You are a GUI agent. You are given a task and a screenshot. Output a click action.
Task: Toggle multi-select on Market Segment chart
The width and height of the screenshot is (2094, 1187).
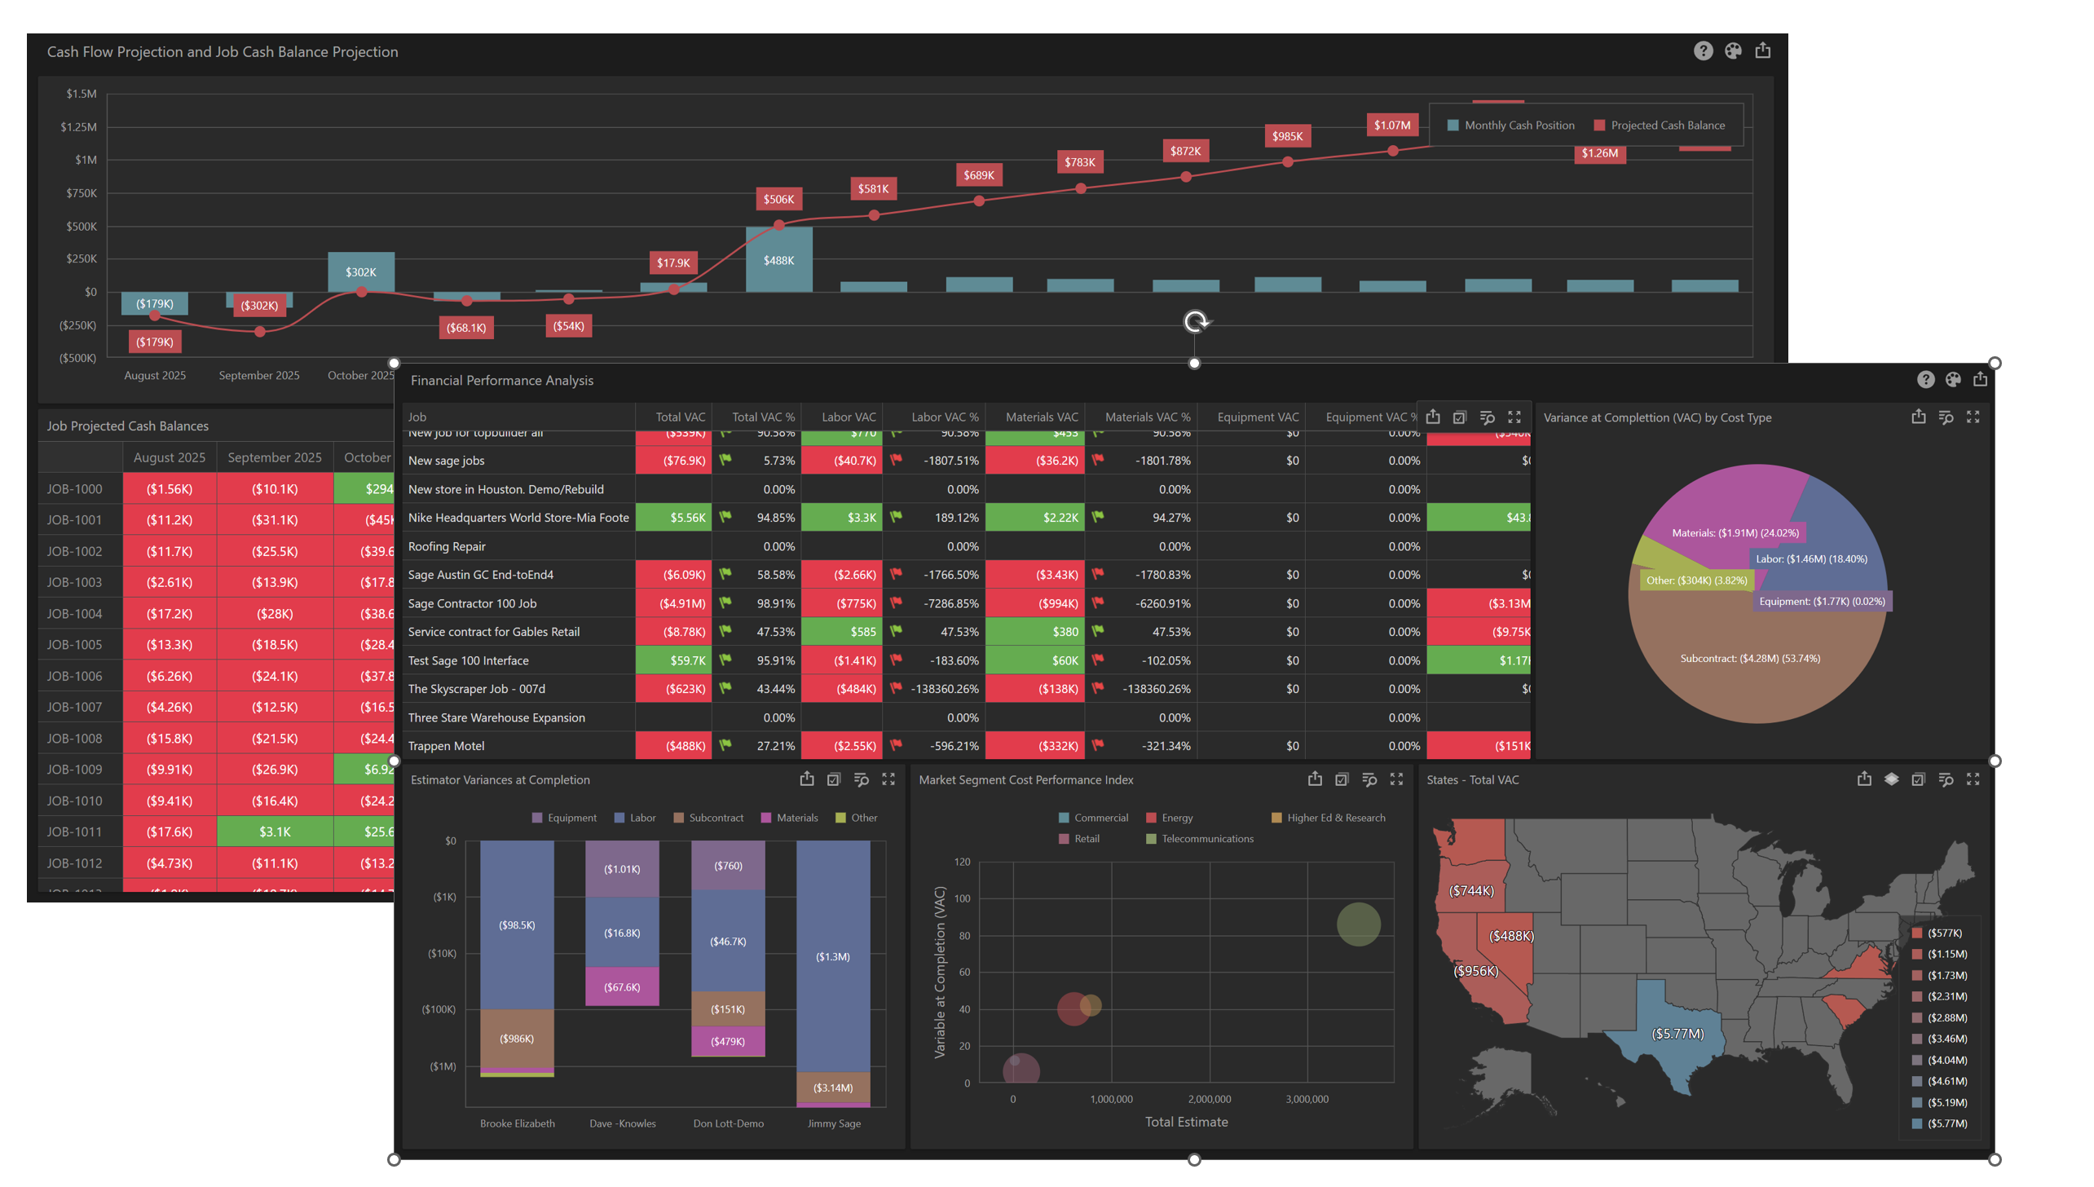click(x=1342, y=779)
